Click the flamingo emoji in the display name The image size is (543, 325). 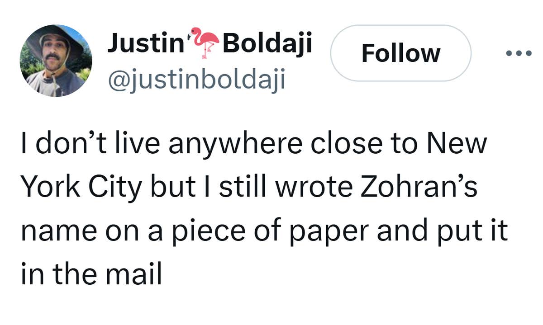[x=204, y=43]
